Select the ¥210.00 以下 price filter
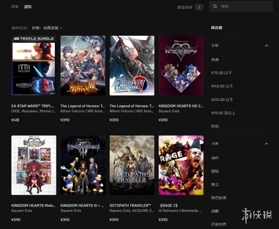Image resolution: width=279 pixels, height=229 pixels. (222, 100)
